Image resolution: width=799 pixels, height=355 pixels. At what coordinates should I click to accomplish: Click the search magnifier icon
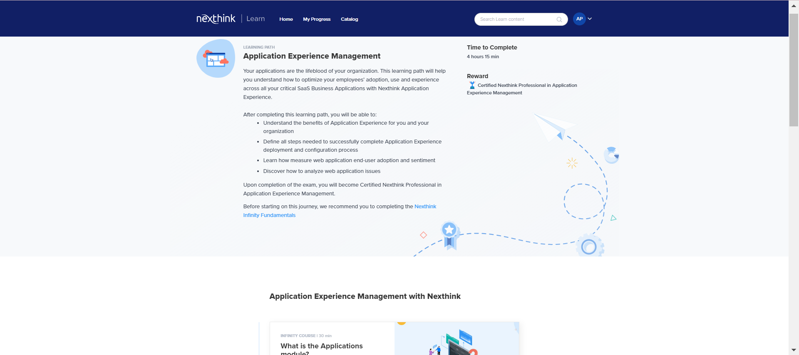click(x=559, y=20)
